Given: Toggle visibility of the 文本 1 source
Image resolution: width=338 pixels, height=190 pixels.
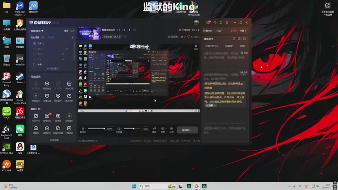Looking at the screenshot, I should (x=63, y=59).
